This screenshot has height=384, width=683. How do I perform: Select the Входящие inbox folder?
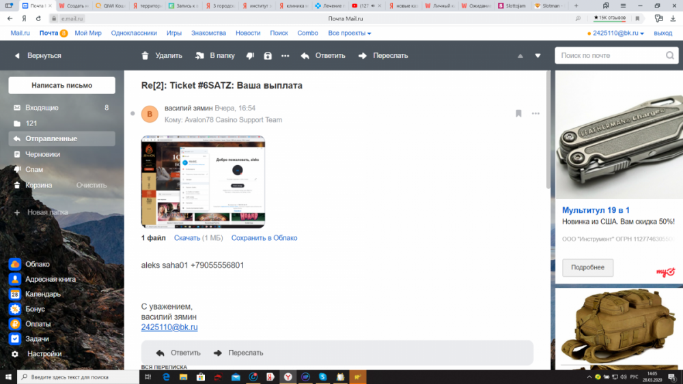click(x=42, y=108)
